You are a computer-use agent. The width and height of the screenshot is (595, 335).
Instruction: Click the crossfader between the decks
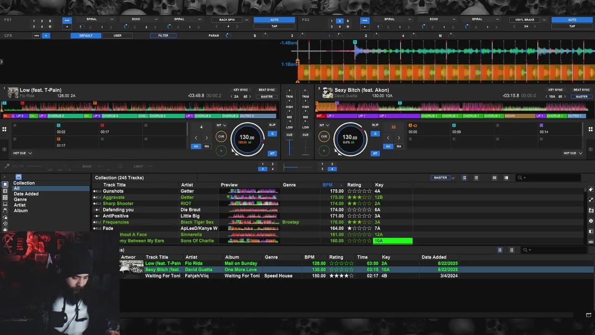point(297,167)
